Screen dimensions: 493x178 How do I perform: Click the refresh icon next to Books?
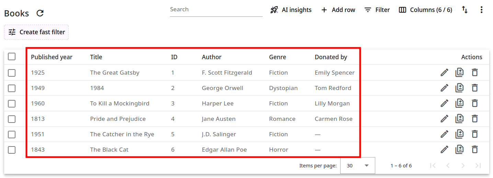(40, 13)
